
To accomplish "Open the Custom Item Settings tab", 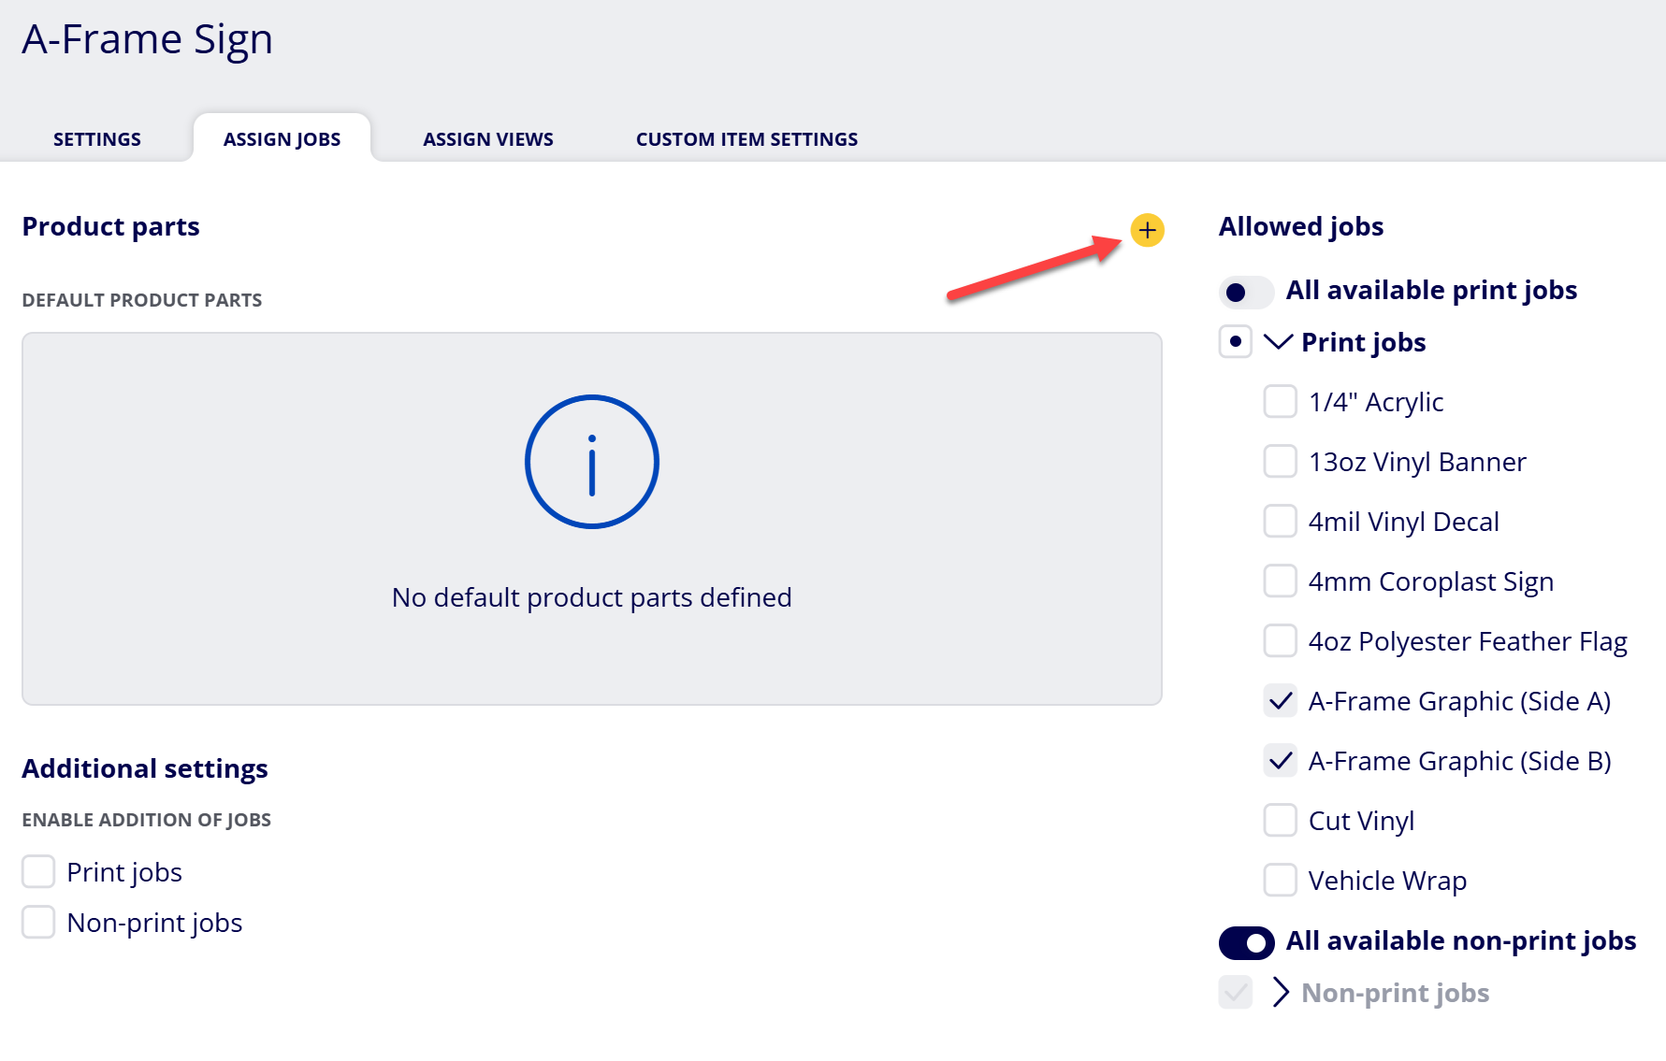I will pos(746,139).
